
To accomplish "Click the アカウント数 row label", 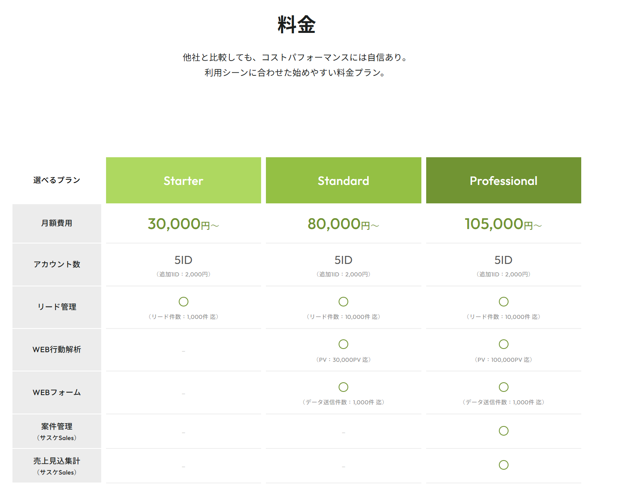I will tap(57, 264).
